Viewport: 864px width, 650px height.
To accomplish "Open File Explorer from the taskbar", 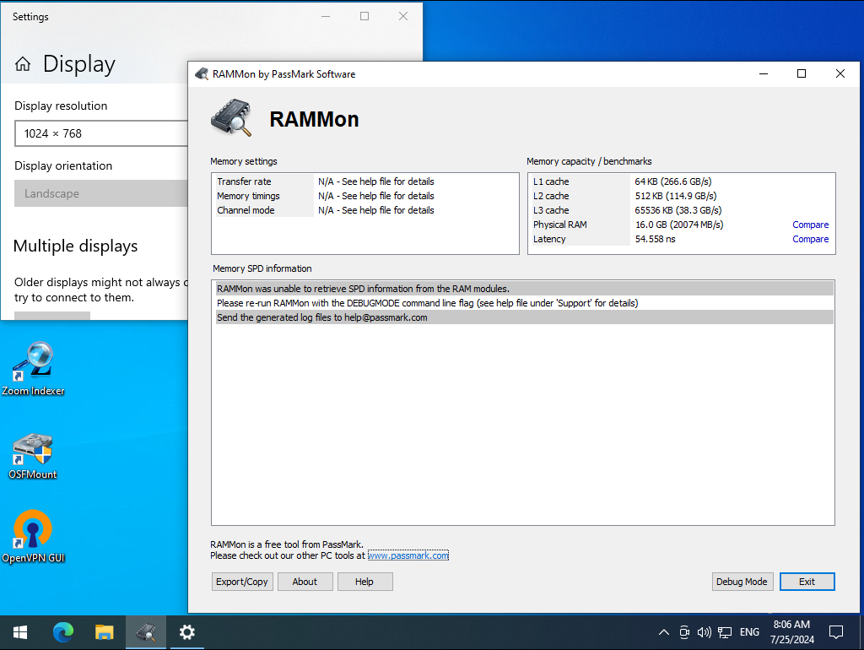I will tap(104, 631).
